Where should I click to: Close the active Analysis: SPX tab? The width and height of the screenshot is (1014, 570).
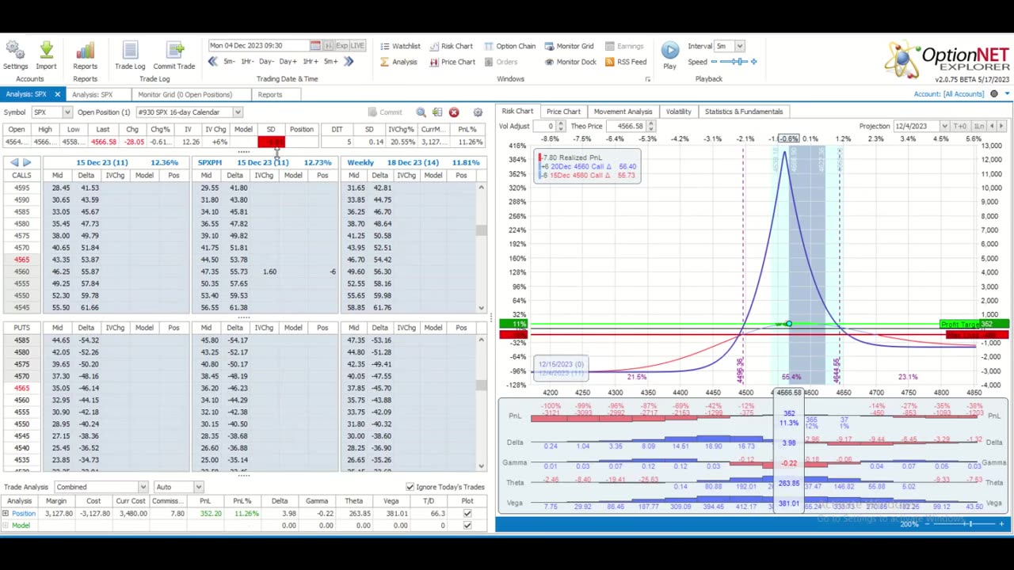[x=57, y=95]
